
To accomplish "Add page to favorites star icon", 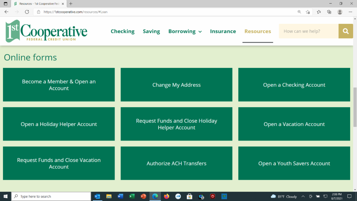I will click(x=308, y=12).
